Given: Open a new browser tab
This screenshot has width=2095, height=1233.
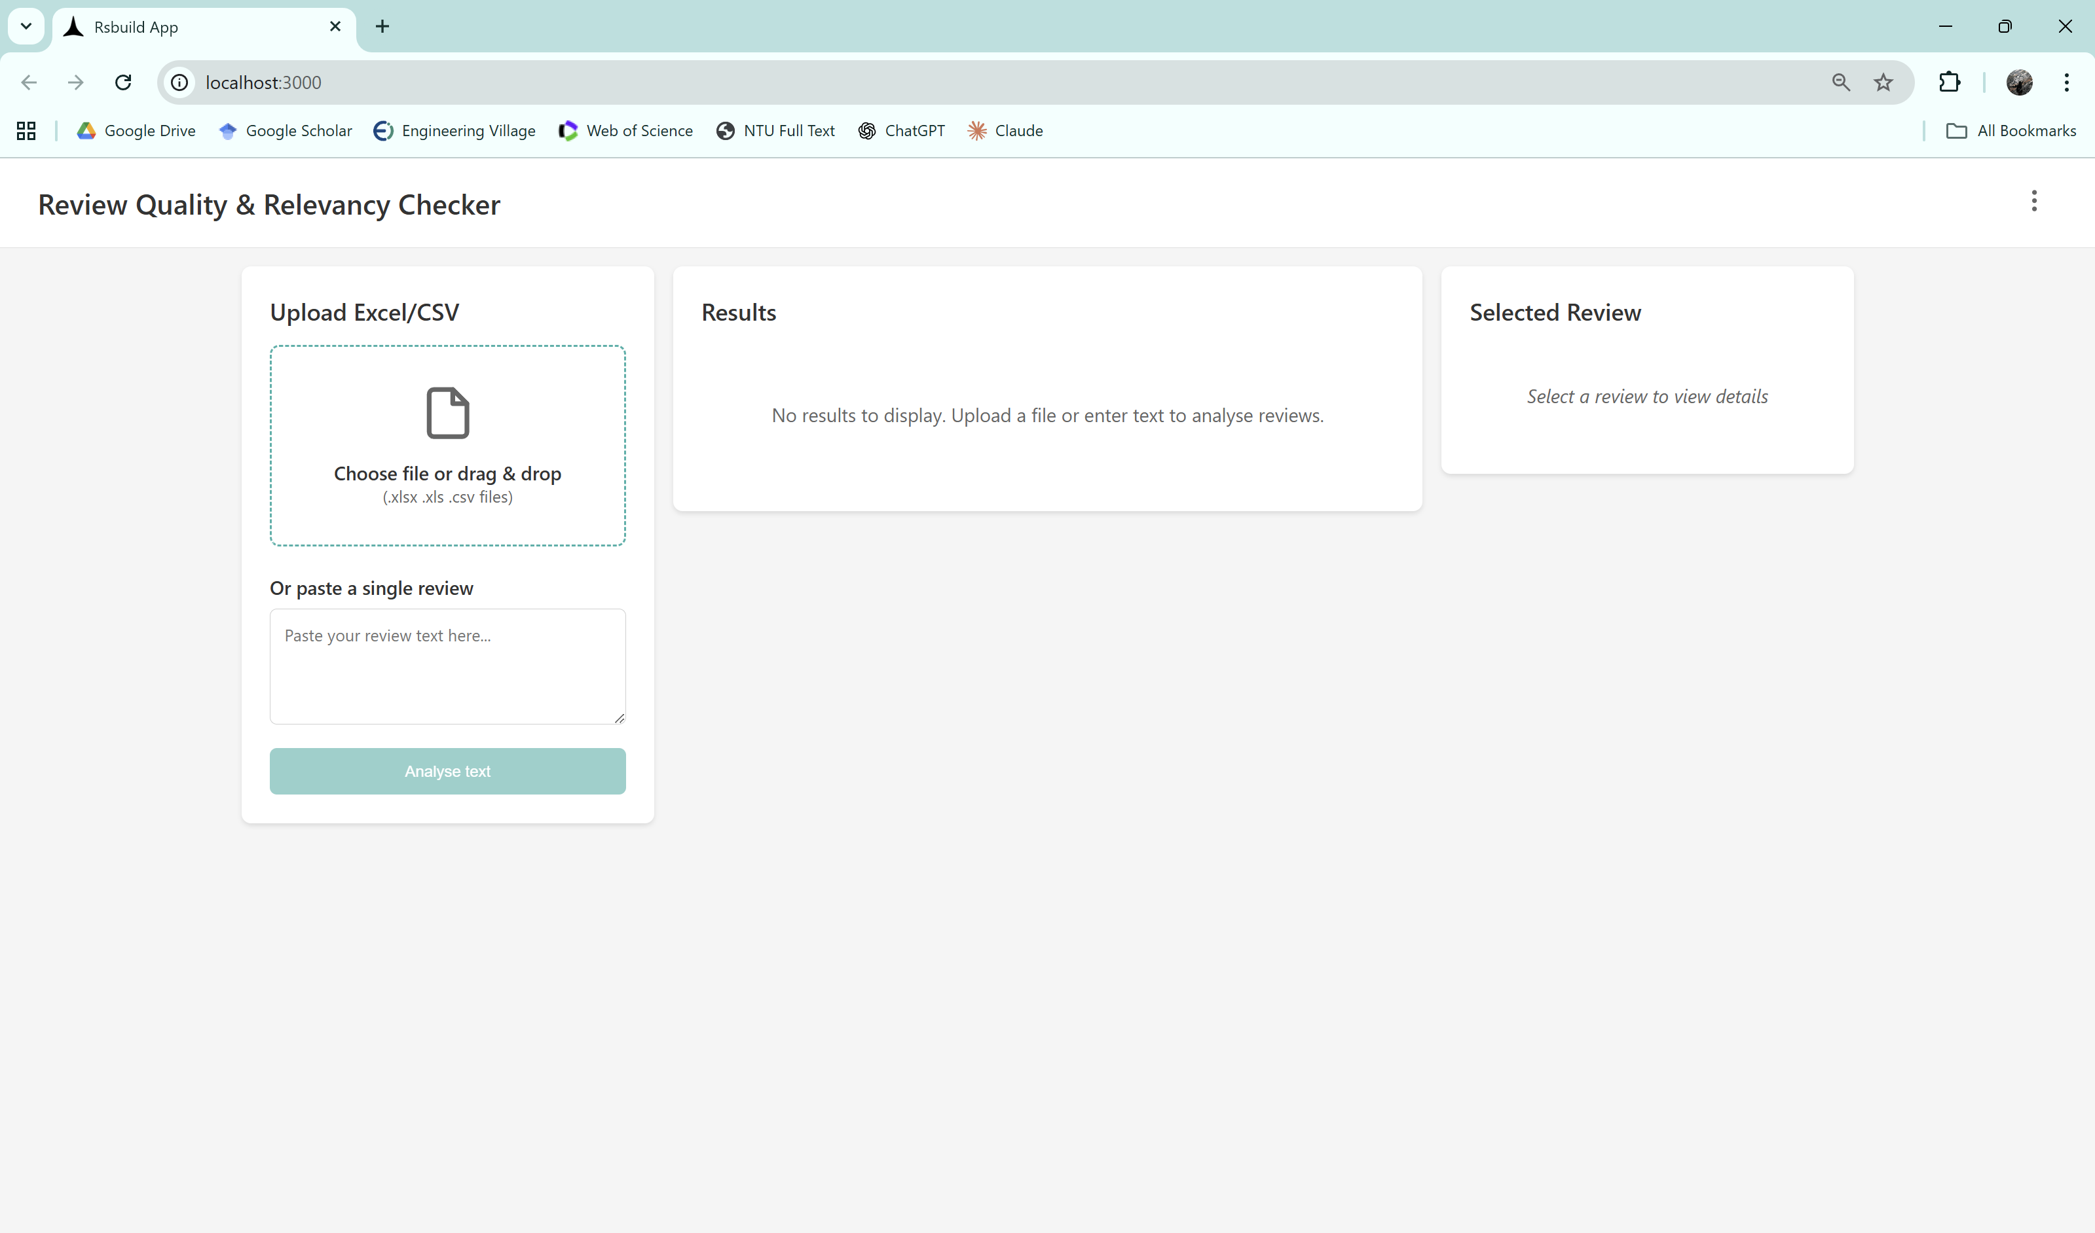Looking at the screenshot, I should pyautogui.click(x=382, y=27).
